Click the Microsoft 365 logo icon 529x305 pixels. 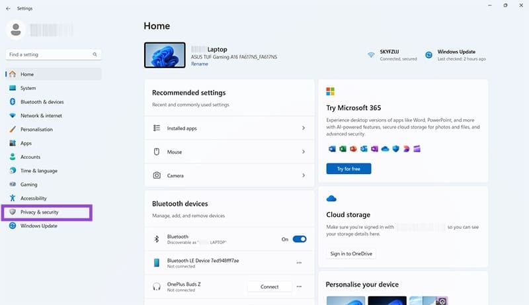pos(331,91)
